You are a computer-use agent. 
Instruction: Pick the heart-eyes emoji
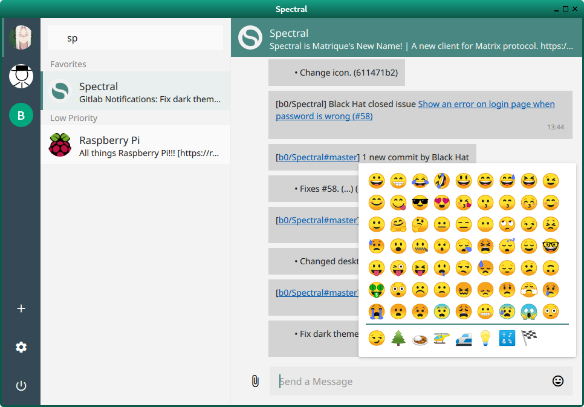441,203
